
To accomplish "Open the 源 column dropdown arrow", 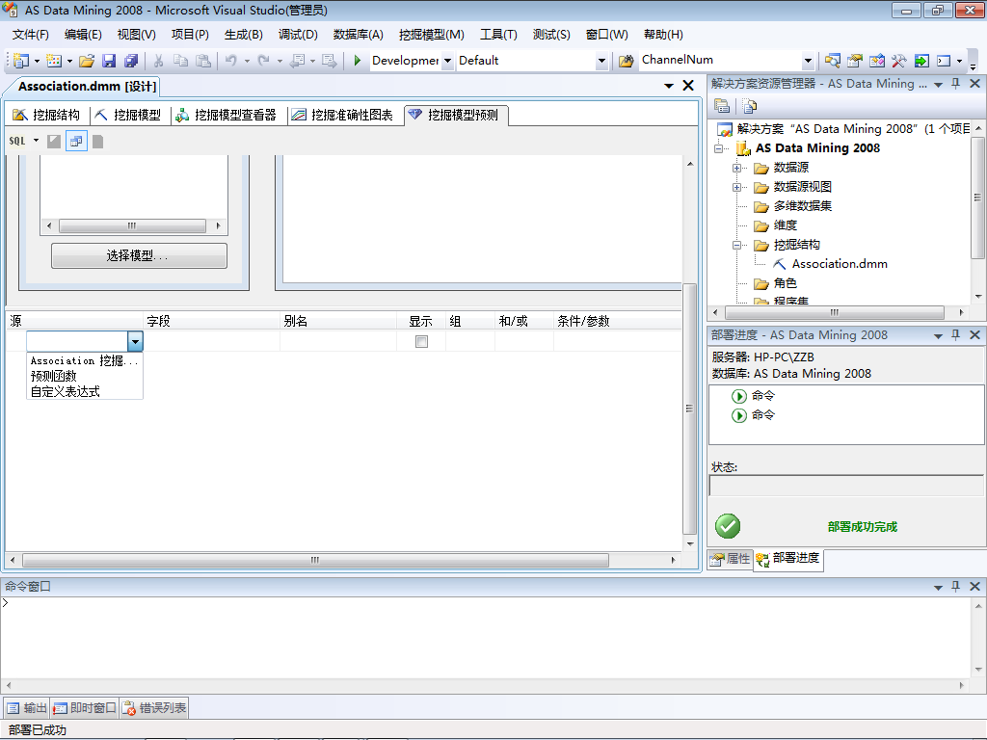I will point(135,341).
